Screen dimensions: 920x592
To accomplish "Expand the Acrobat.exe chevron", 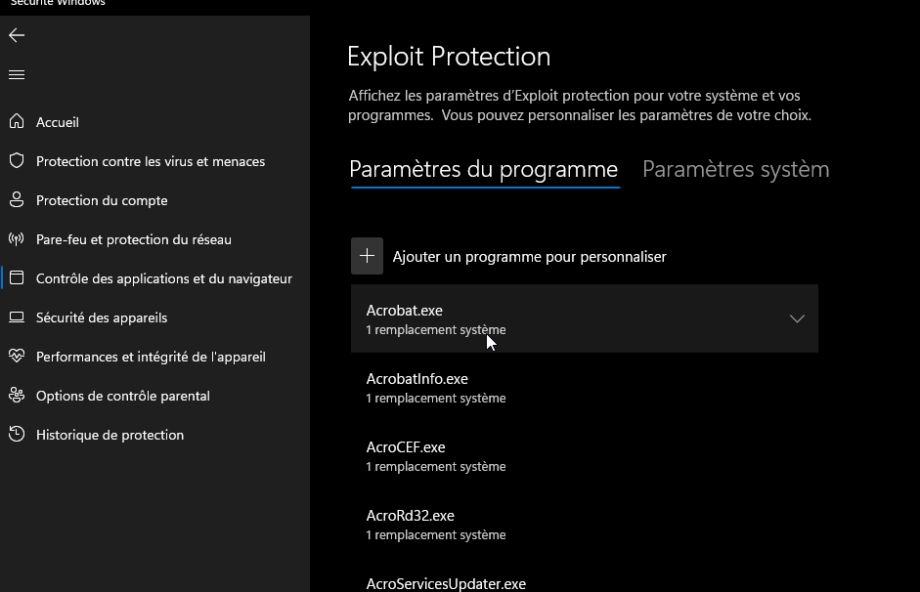I will (797, 318).
